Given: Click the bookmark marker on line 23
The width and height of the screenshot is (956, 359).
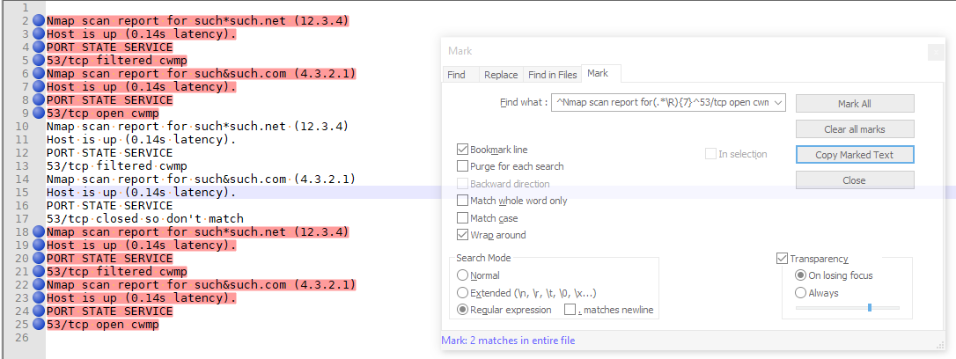Looking at the screenshot, I should click(x=39, y=298).
